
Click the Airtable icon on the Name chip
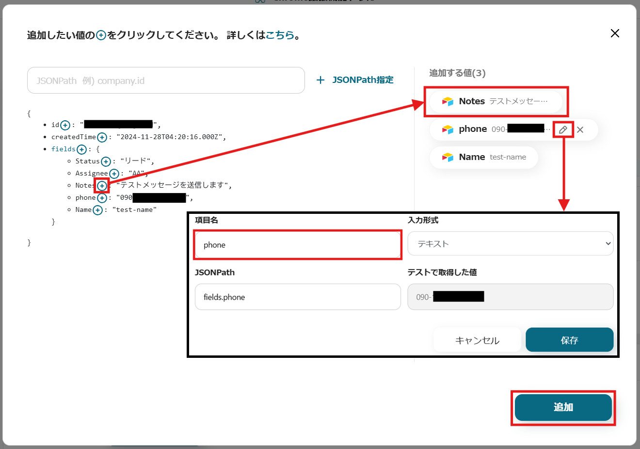pyautogui.click(x=448, y=158)
